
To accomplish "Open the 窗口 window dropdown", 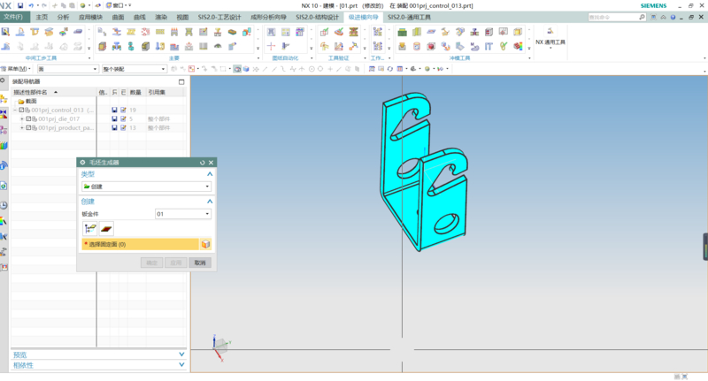I will click(119, 5).
